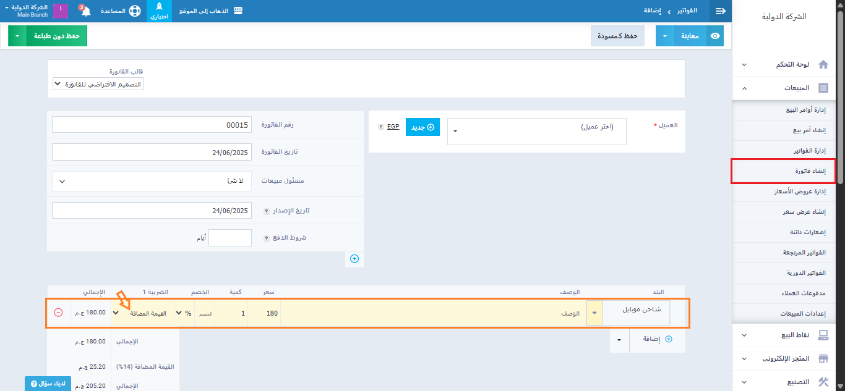Open the add line dropdown arrow
Image resolution: width=845 pixels, height=391 pixels.
[x=619, y=339]
